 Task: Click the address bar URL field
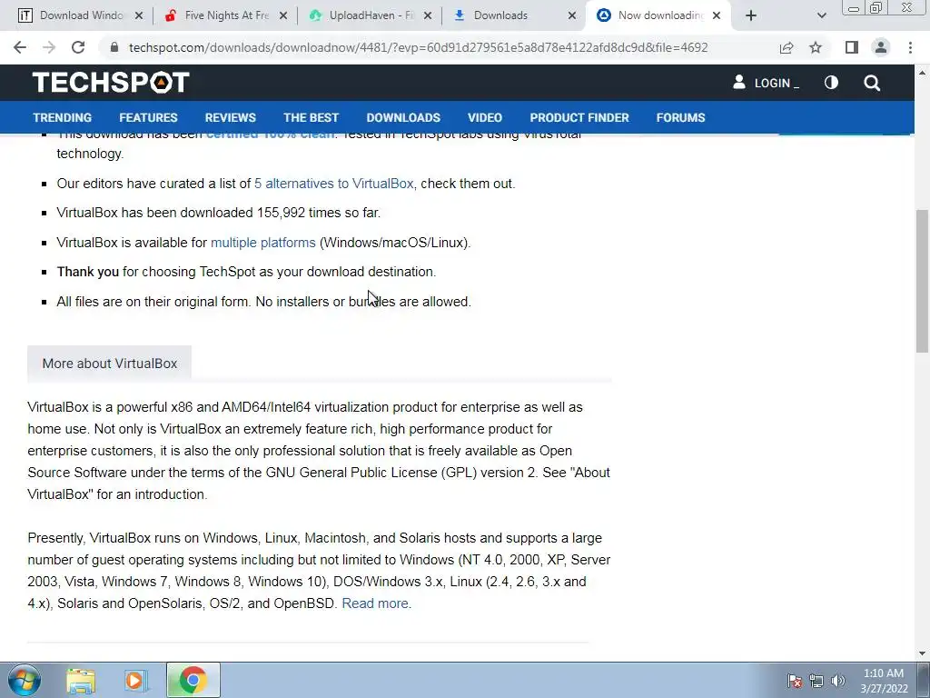[x=418, y=47]
